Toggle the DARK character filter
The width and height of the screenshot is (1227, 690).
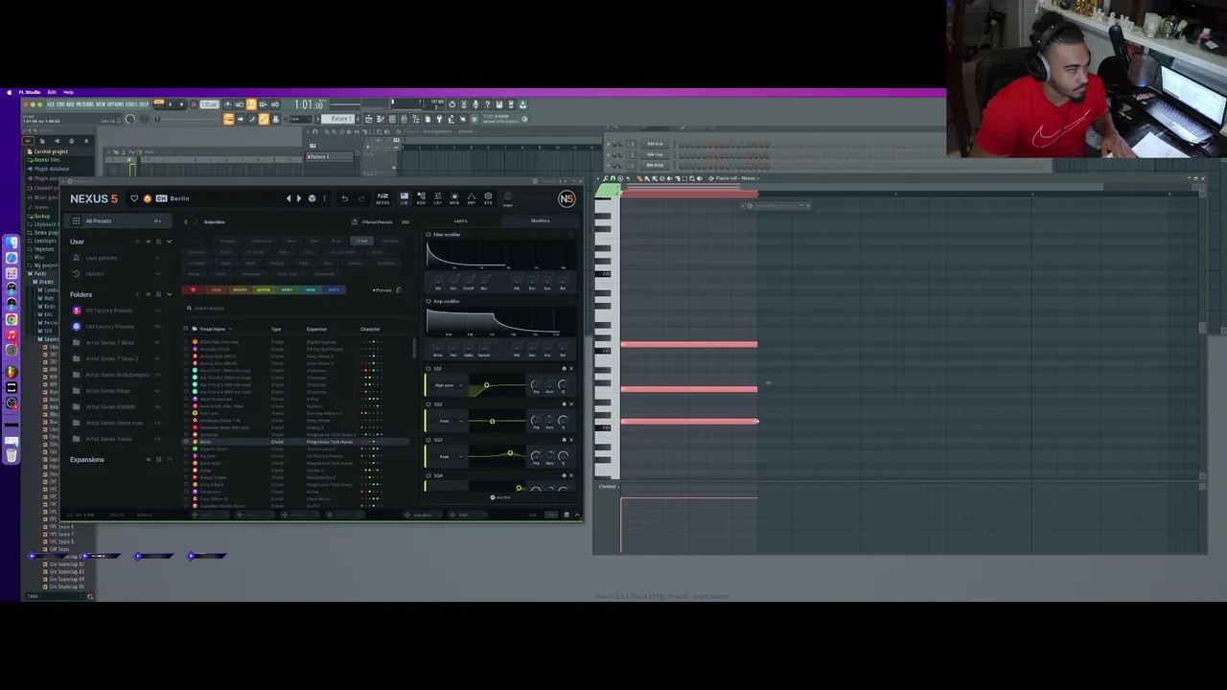216,289
